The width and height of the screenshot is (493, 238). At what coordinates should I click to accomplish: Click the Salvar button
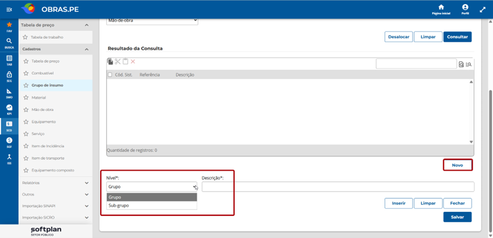coord(457,217)
